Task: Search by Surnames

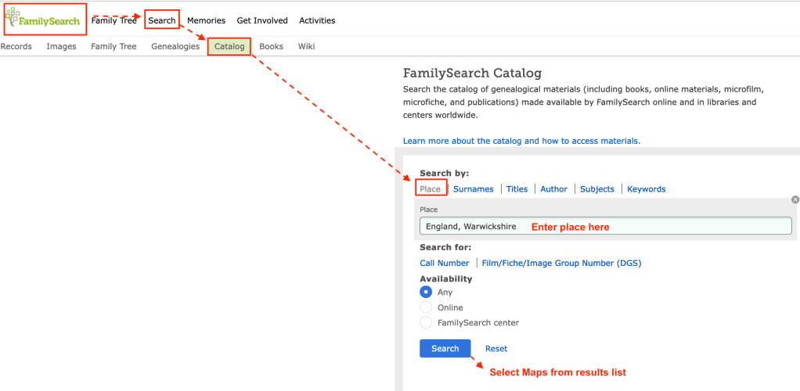Action: click(x=473, y=189)
